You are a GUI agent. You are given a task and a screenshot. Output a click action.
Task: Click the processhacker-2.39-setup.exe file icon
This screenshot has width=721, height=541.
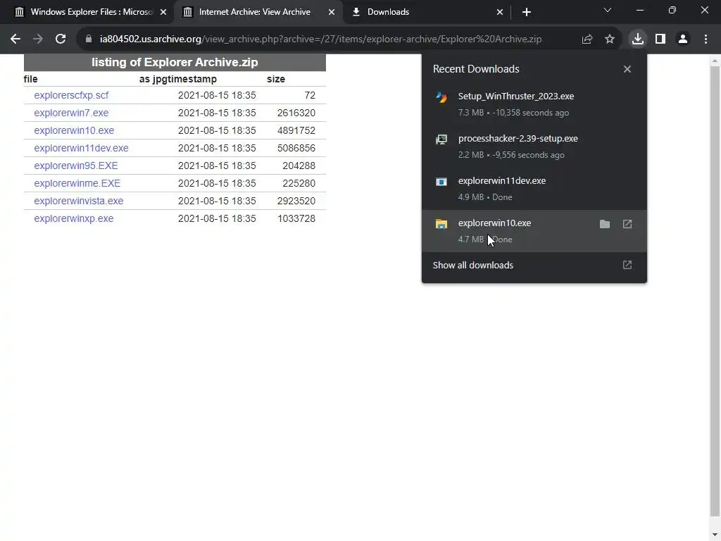point(441,139)
